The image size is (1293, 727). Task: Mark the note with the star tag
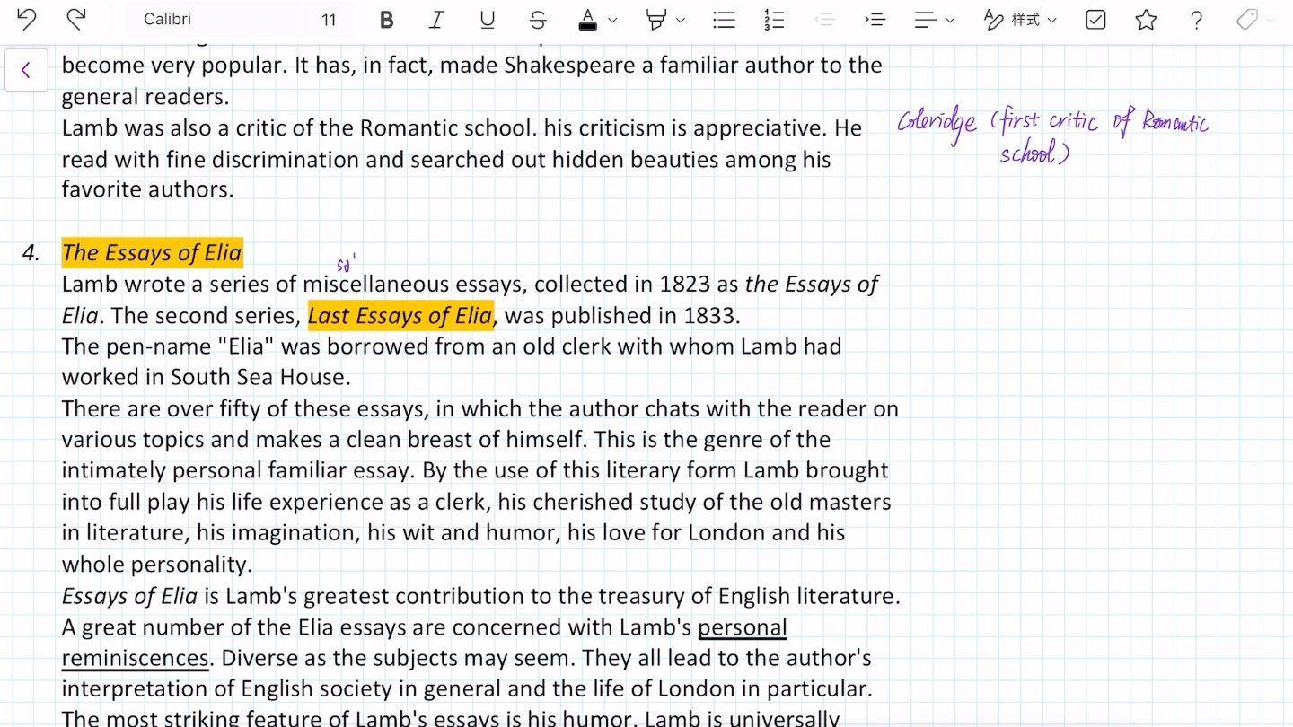click(x=1146, y=20)
